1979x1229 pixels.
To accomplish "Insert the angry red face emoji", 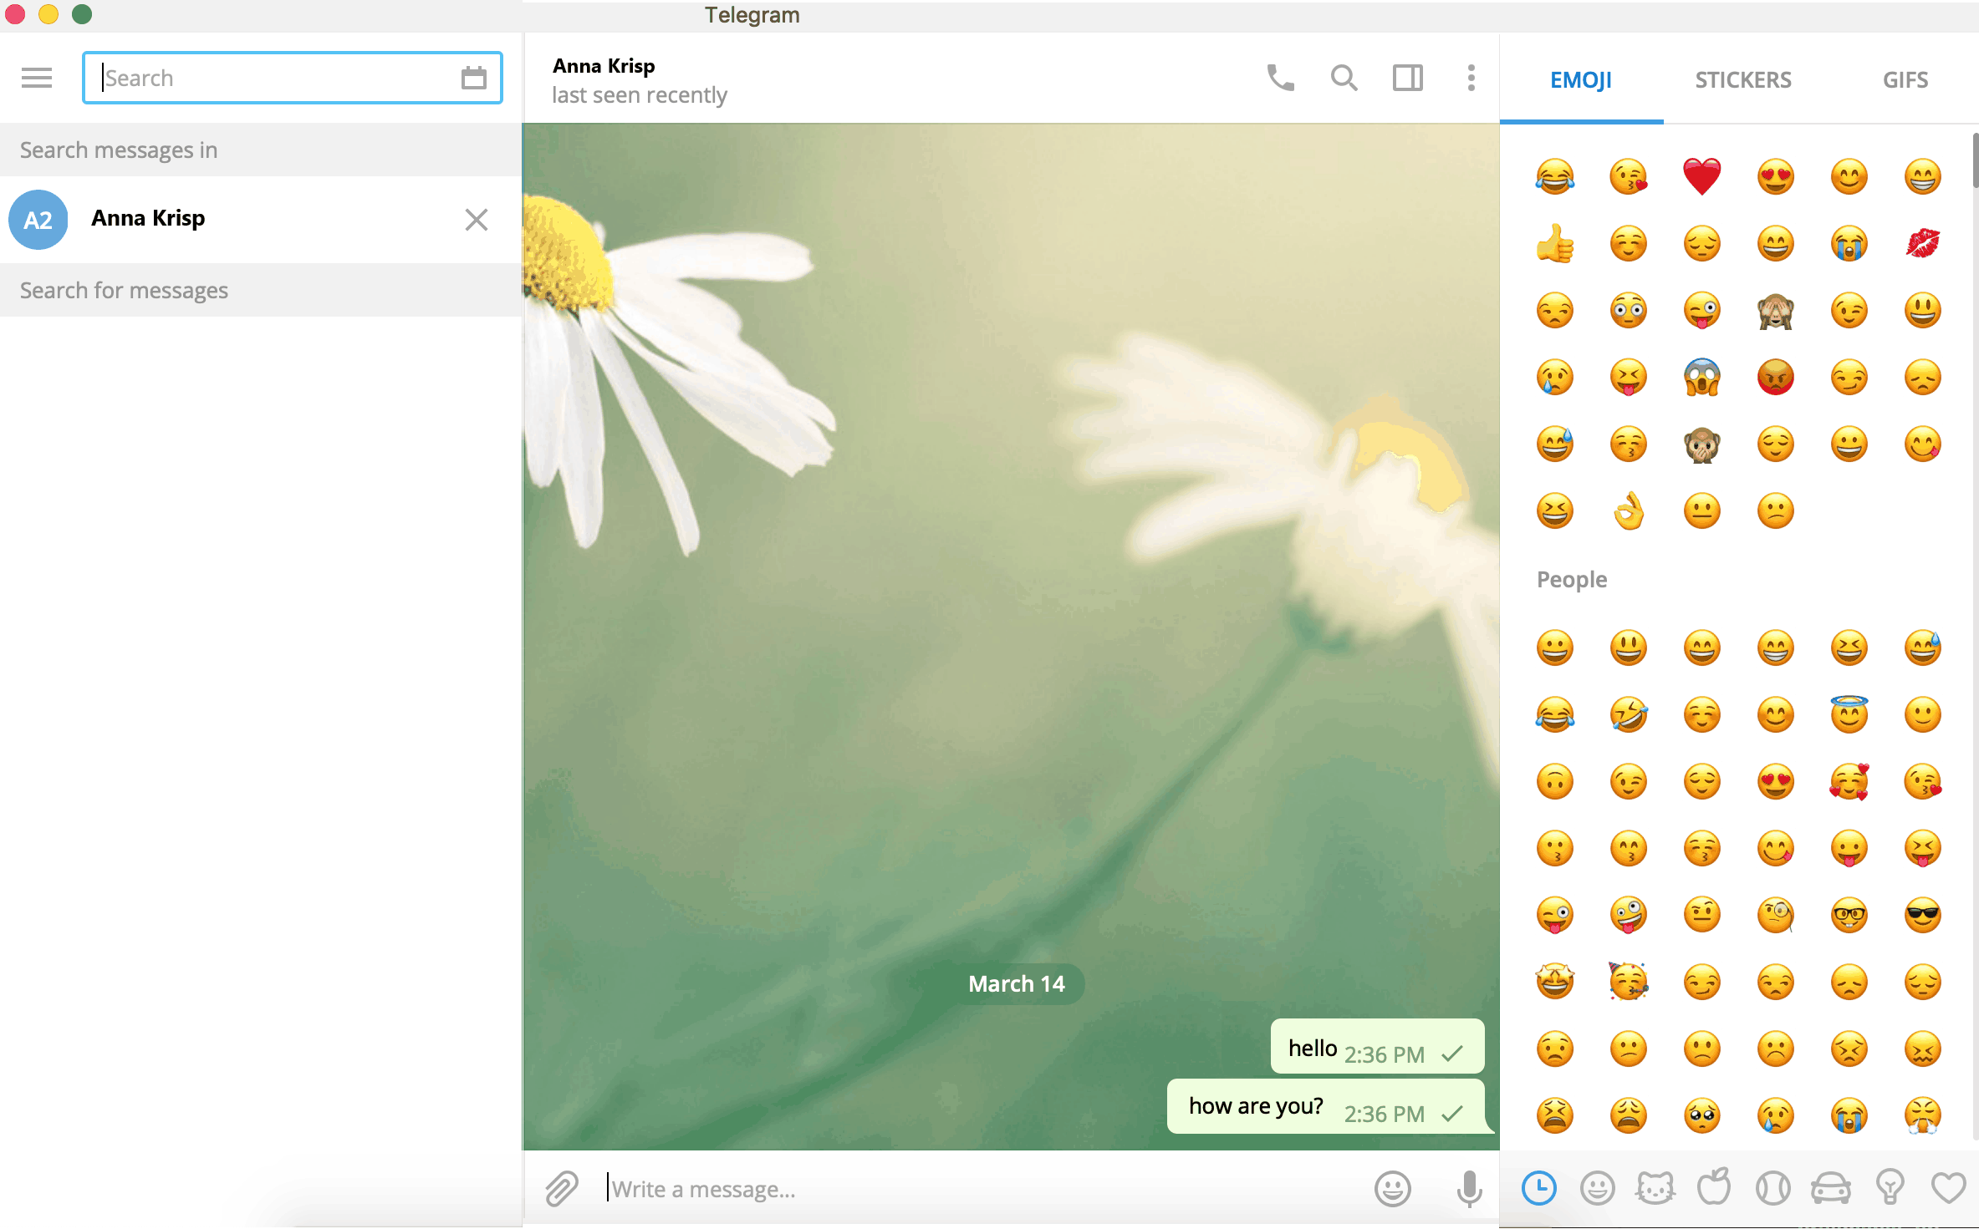I will pos(1775,377).
